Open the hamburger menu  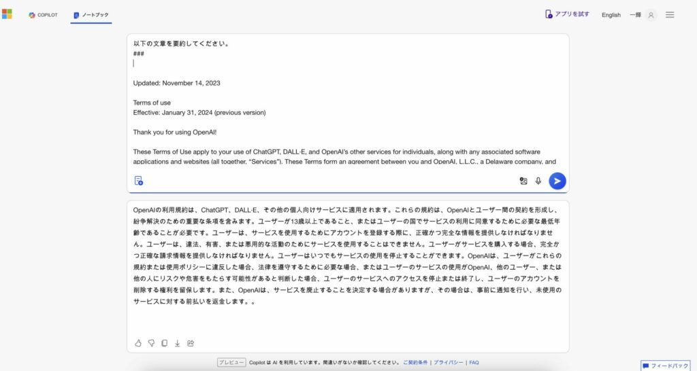670,15
